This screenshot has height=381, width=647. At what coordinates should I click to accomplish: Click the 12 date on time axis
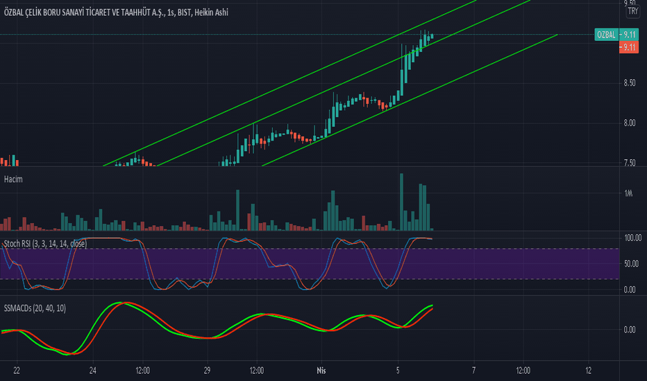coord(589,371)
